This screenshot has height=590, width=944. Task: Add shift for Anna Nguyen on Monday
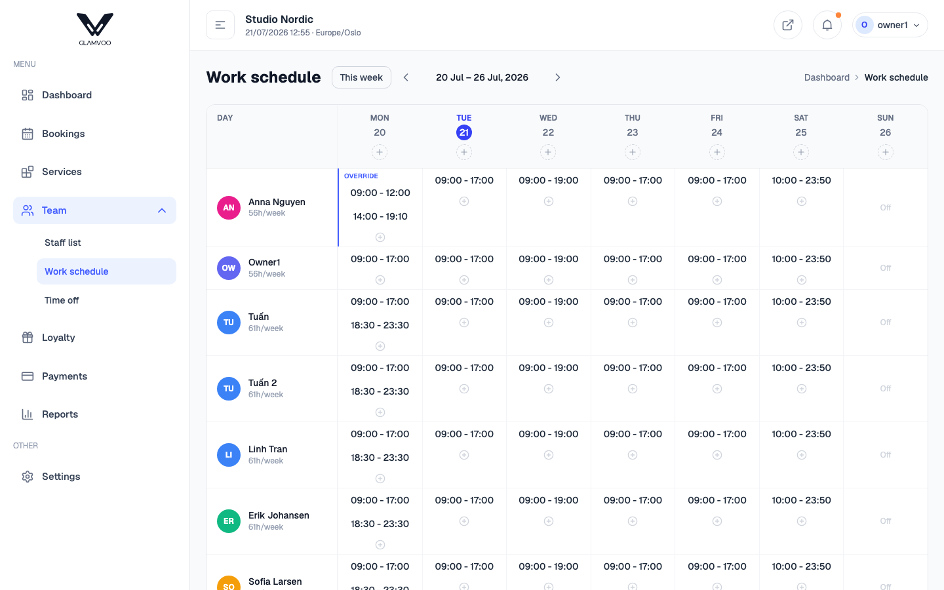pyautogui.click(x=380, y=237)
